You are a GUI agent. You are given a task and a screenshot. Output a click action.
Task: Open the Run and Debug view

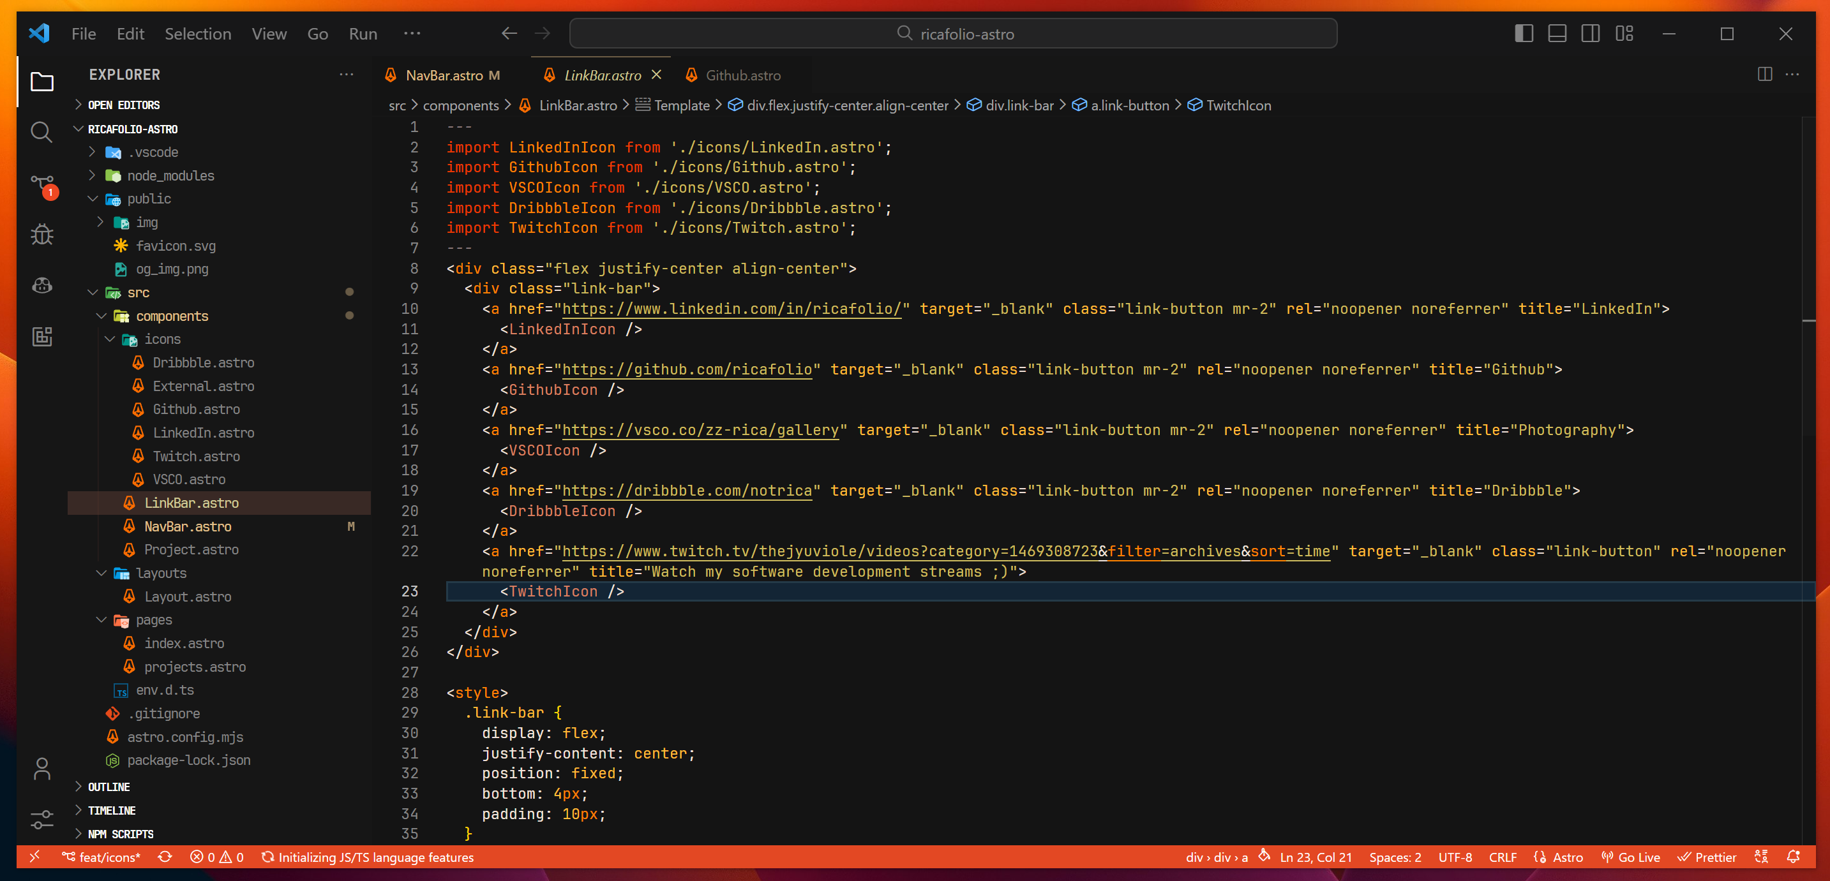coord(42,235)
